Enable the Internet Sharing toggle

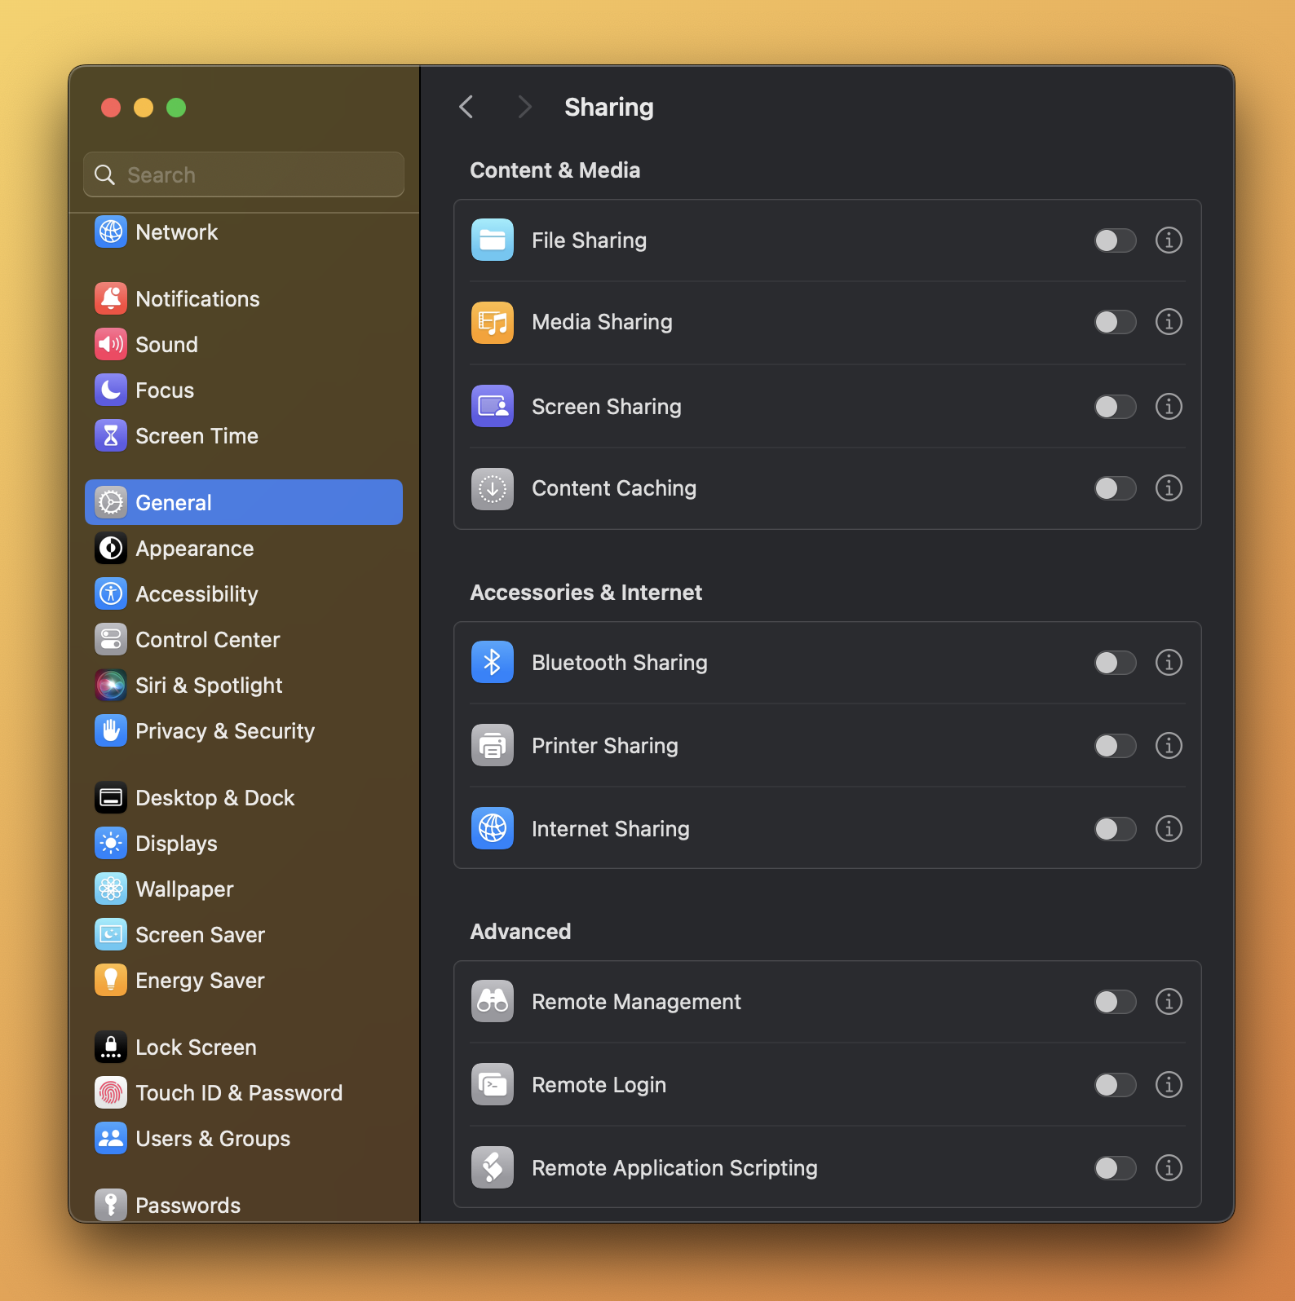pos(1115,829)
